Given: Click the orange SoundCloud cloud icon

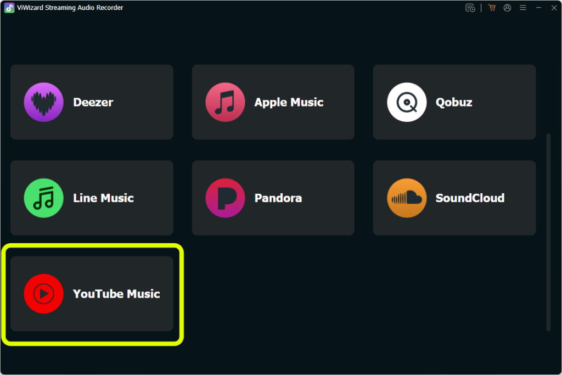Looking at the screenshot, I should pos(407,198).
